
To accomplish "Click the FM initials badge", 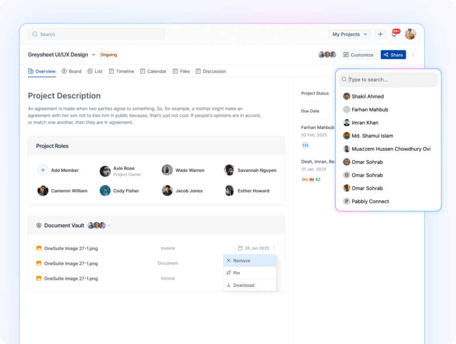I will (x=305, y=145).
